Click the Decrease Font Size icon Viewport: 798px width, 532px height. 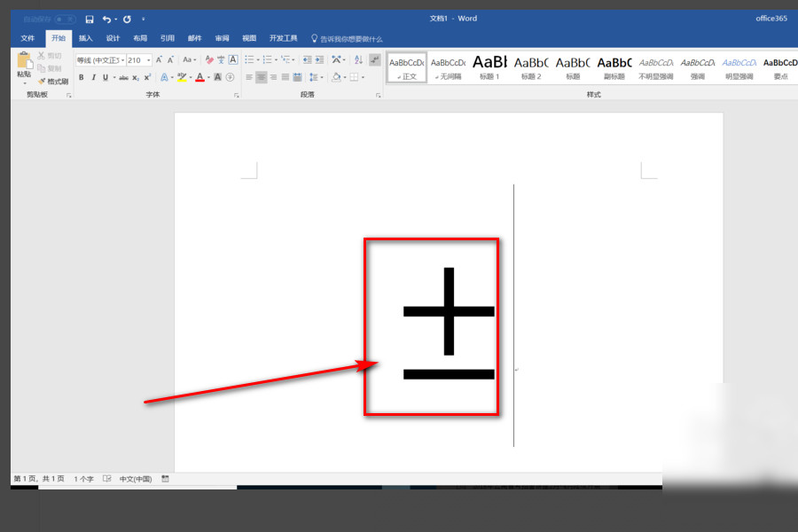click(170, 60)
